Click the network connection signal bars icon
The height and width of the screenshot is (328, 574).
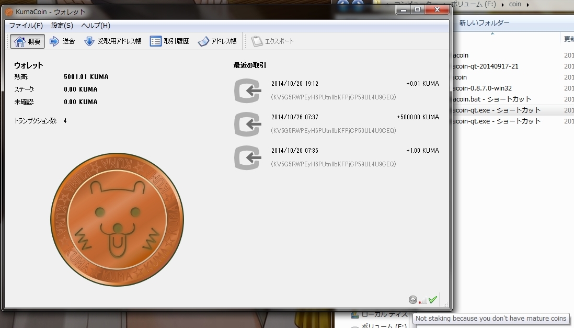coord(423,300)
